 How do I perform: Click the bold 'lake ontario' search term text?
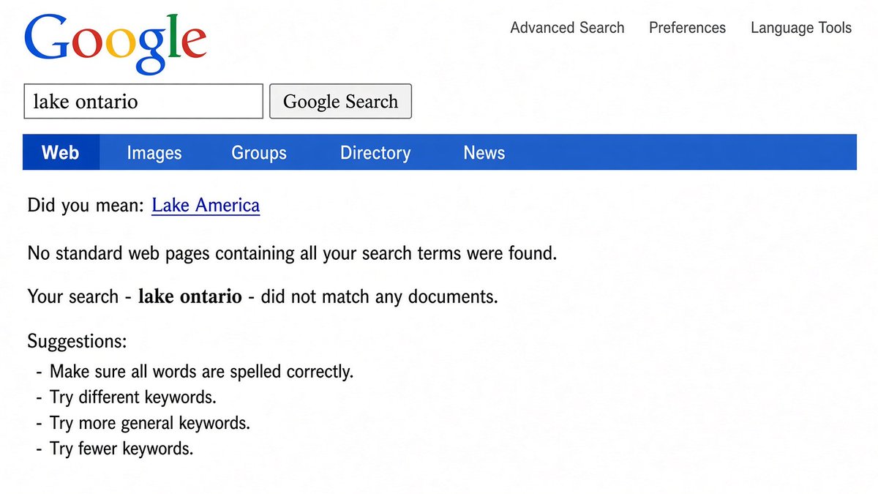pos(190,296)
